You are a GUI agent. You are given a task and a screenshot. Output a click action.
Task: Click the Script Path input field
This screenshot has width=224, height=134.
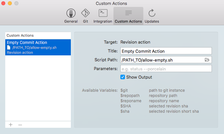[x=162, y=60]
